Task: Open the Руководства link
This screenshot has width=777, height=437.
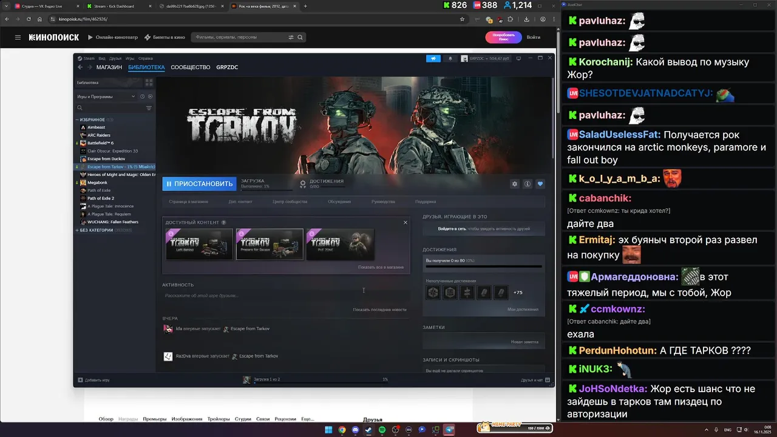Action: pyautogui.click(x=383, y=202)
